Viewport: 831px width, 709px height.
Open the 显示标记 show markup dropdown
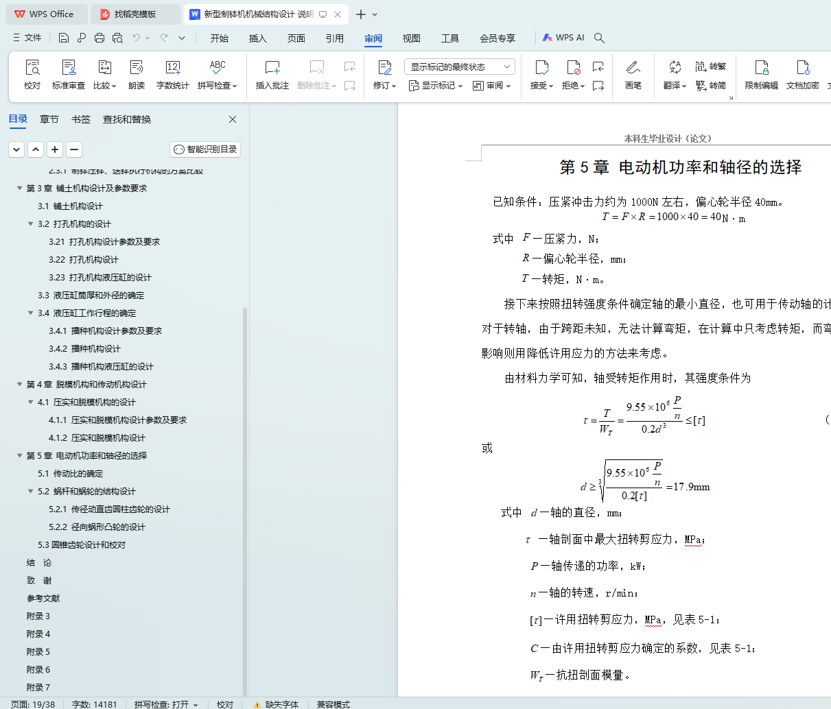pos(436,86)
